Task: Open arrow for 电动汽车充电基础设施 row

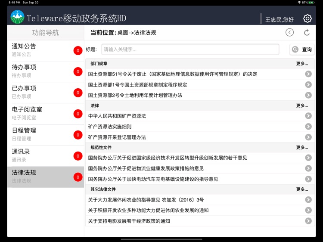Action: [x=308, y=179]
